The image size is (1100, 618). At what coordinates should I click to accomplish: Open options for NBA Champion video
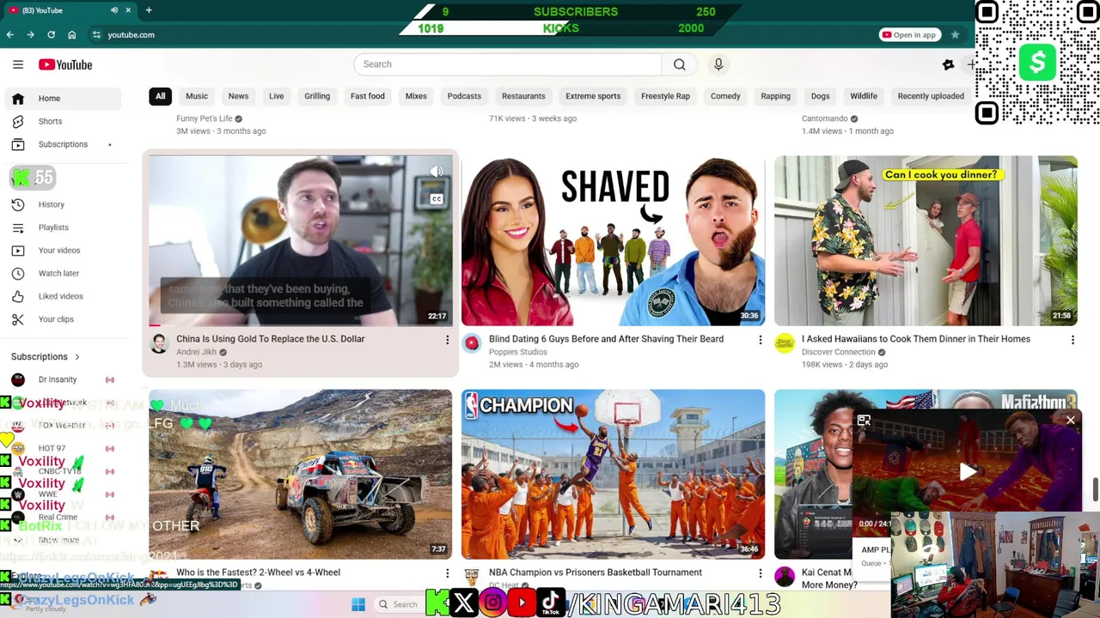point(760,573)
